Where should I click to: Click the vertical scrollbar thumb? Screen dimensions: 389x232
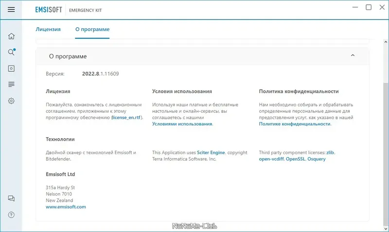coord(386,154)
